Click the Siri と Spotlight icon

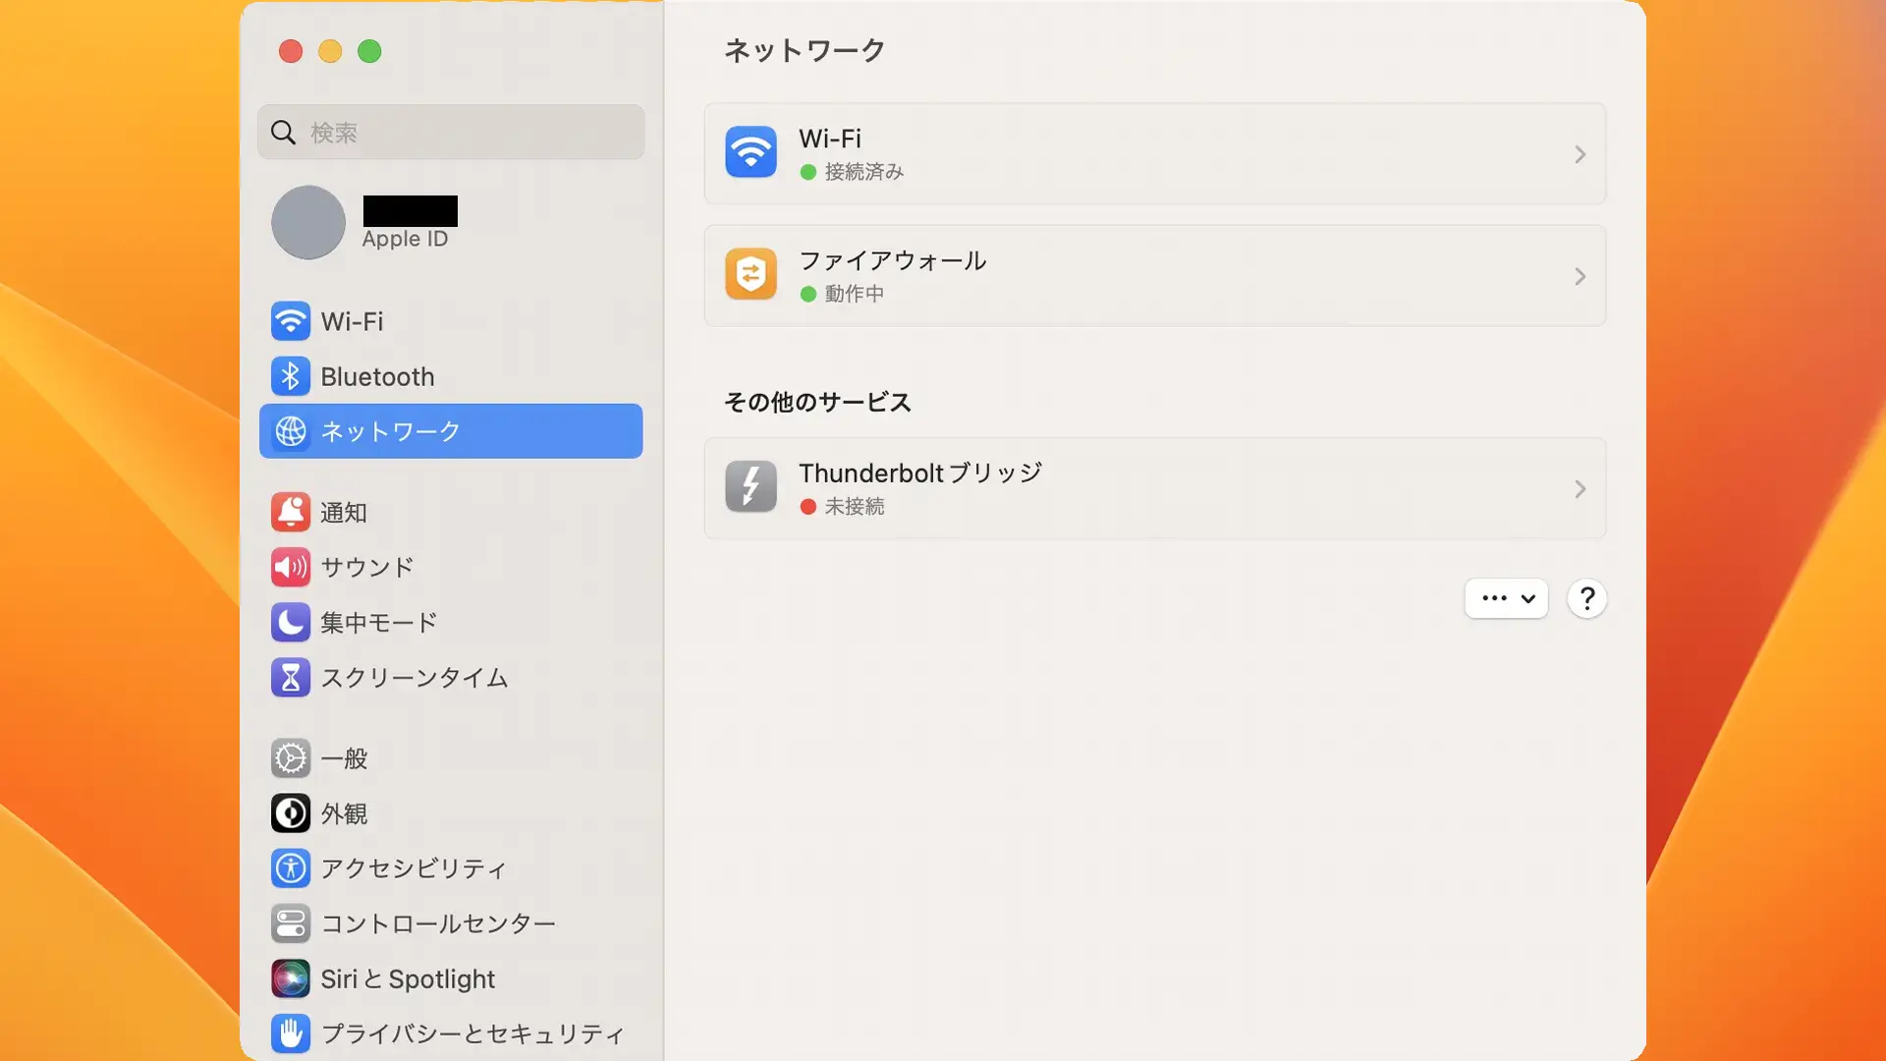click(x=290, y=978)
